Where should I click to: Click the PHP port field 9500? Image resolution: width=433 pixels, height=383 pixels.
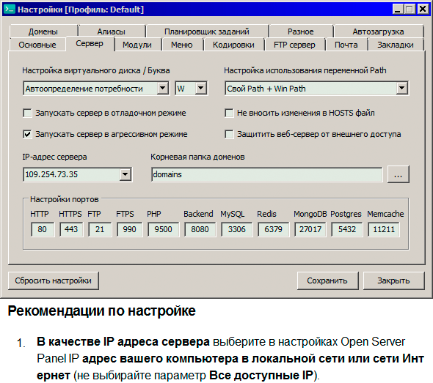coord(163,229)
